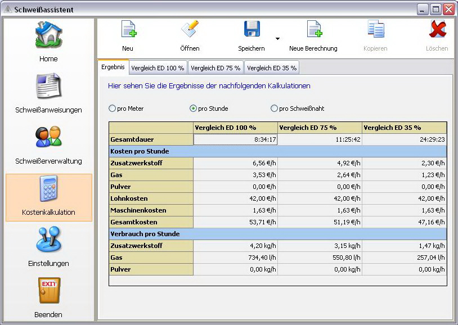
Task: Switch to the Vergleich ED 75 % tab
Action: click(x=215, y=68)
